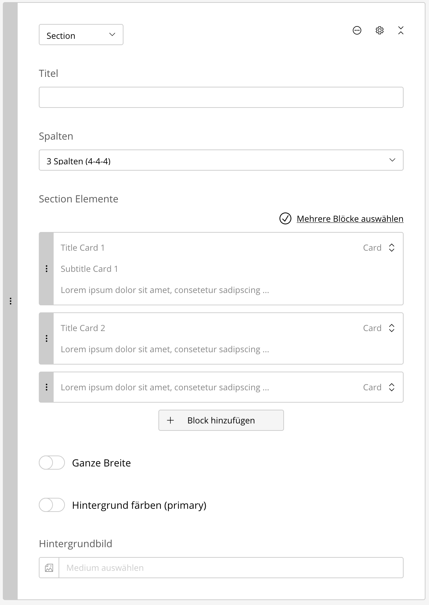The width and height of the screenshot is (429, 605).
Task: Enable the Ganze Breite toggle
Action: tap(52, 463)
